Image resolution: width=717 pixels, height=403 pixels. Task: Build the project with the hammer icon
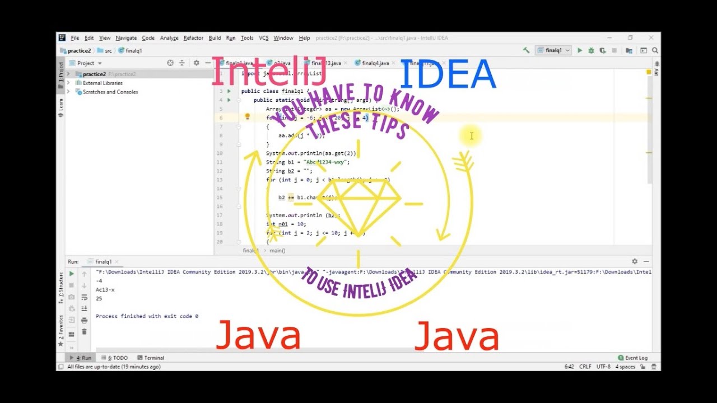(526, 50)
